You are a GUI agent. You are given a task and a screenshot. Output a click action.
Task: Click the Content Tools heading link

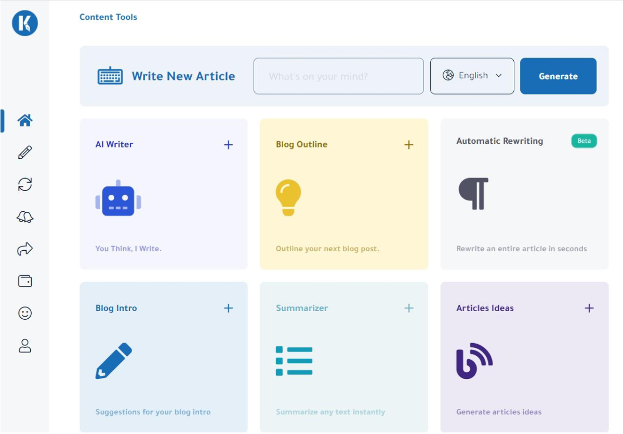point(108,17)
